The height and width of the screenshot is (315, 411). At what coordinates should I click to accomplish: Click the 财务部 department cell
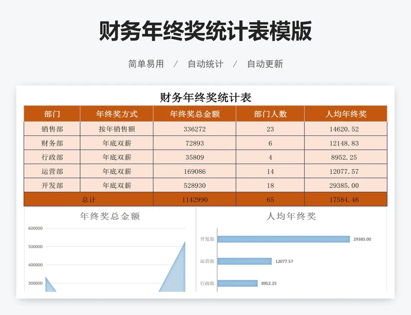click(52, 143)
